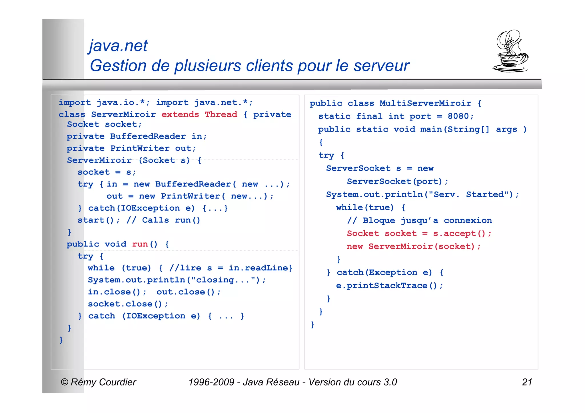Click the footer '© Rémy Courdier'
Viewport: 585px width, 413px height.
click(98, 382)
